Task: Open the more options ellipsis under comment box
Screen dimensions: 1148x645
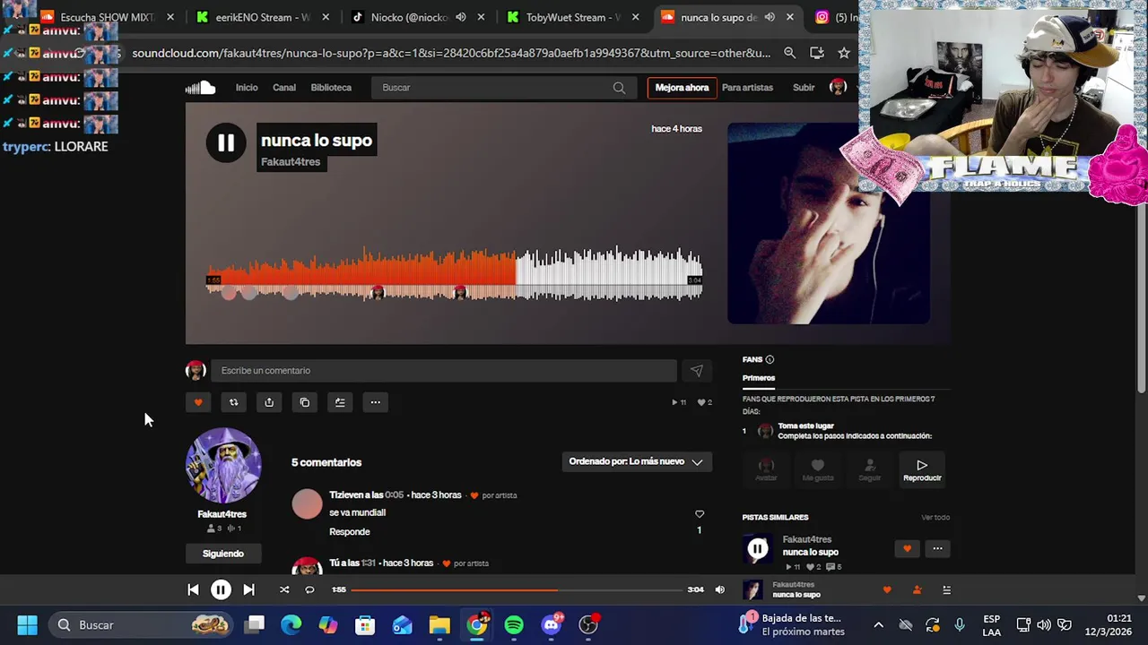Action: point(376,402)
